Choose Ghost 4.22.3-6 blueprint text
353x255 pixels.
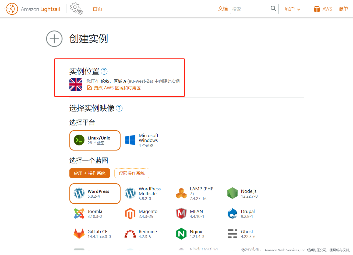[x=248, y=234]
